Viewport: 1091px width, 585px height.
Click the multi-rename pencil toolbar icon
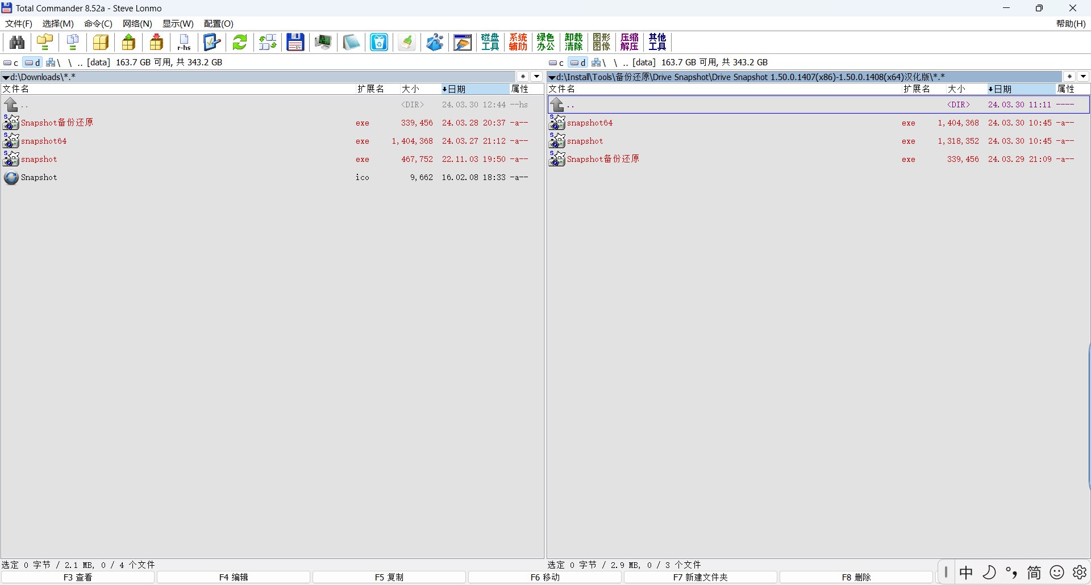(212, 43)
